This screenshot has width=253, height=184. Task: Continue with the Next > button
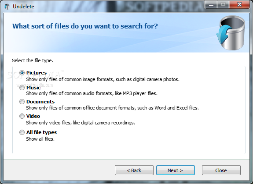click(176, 170)
